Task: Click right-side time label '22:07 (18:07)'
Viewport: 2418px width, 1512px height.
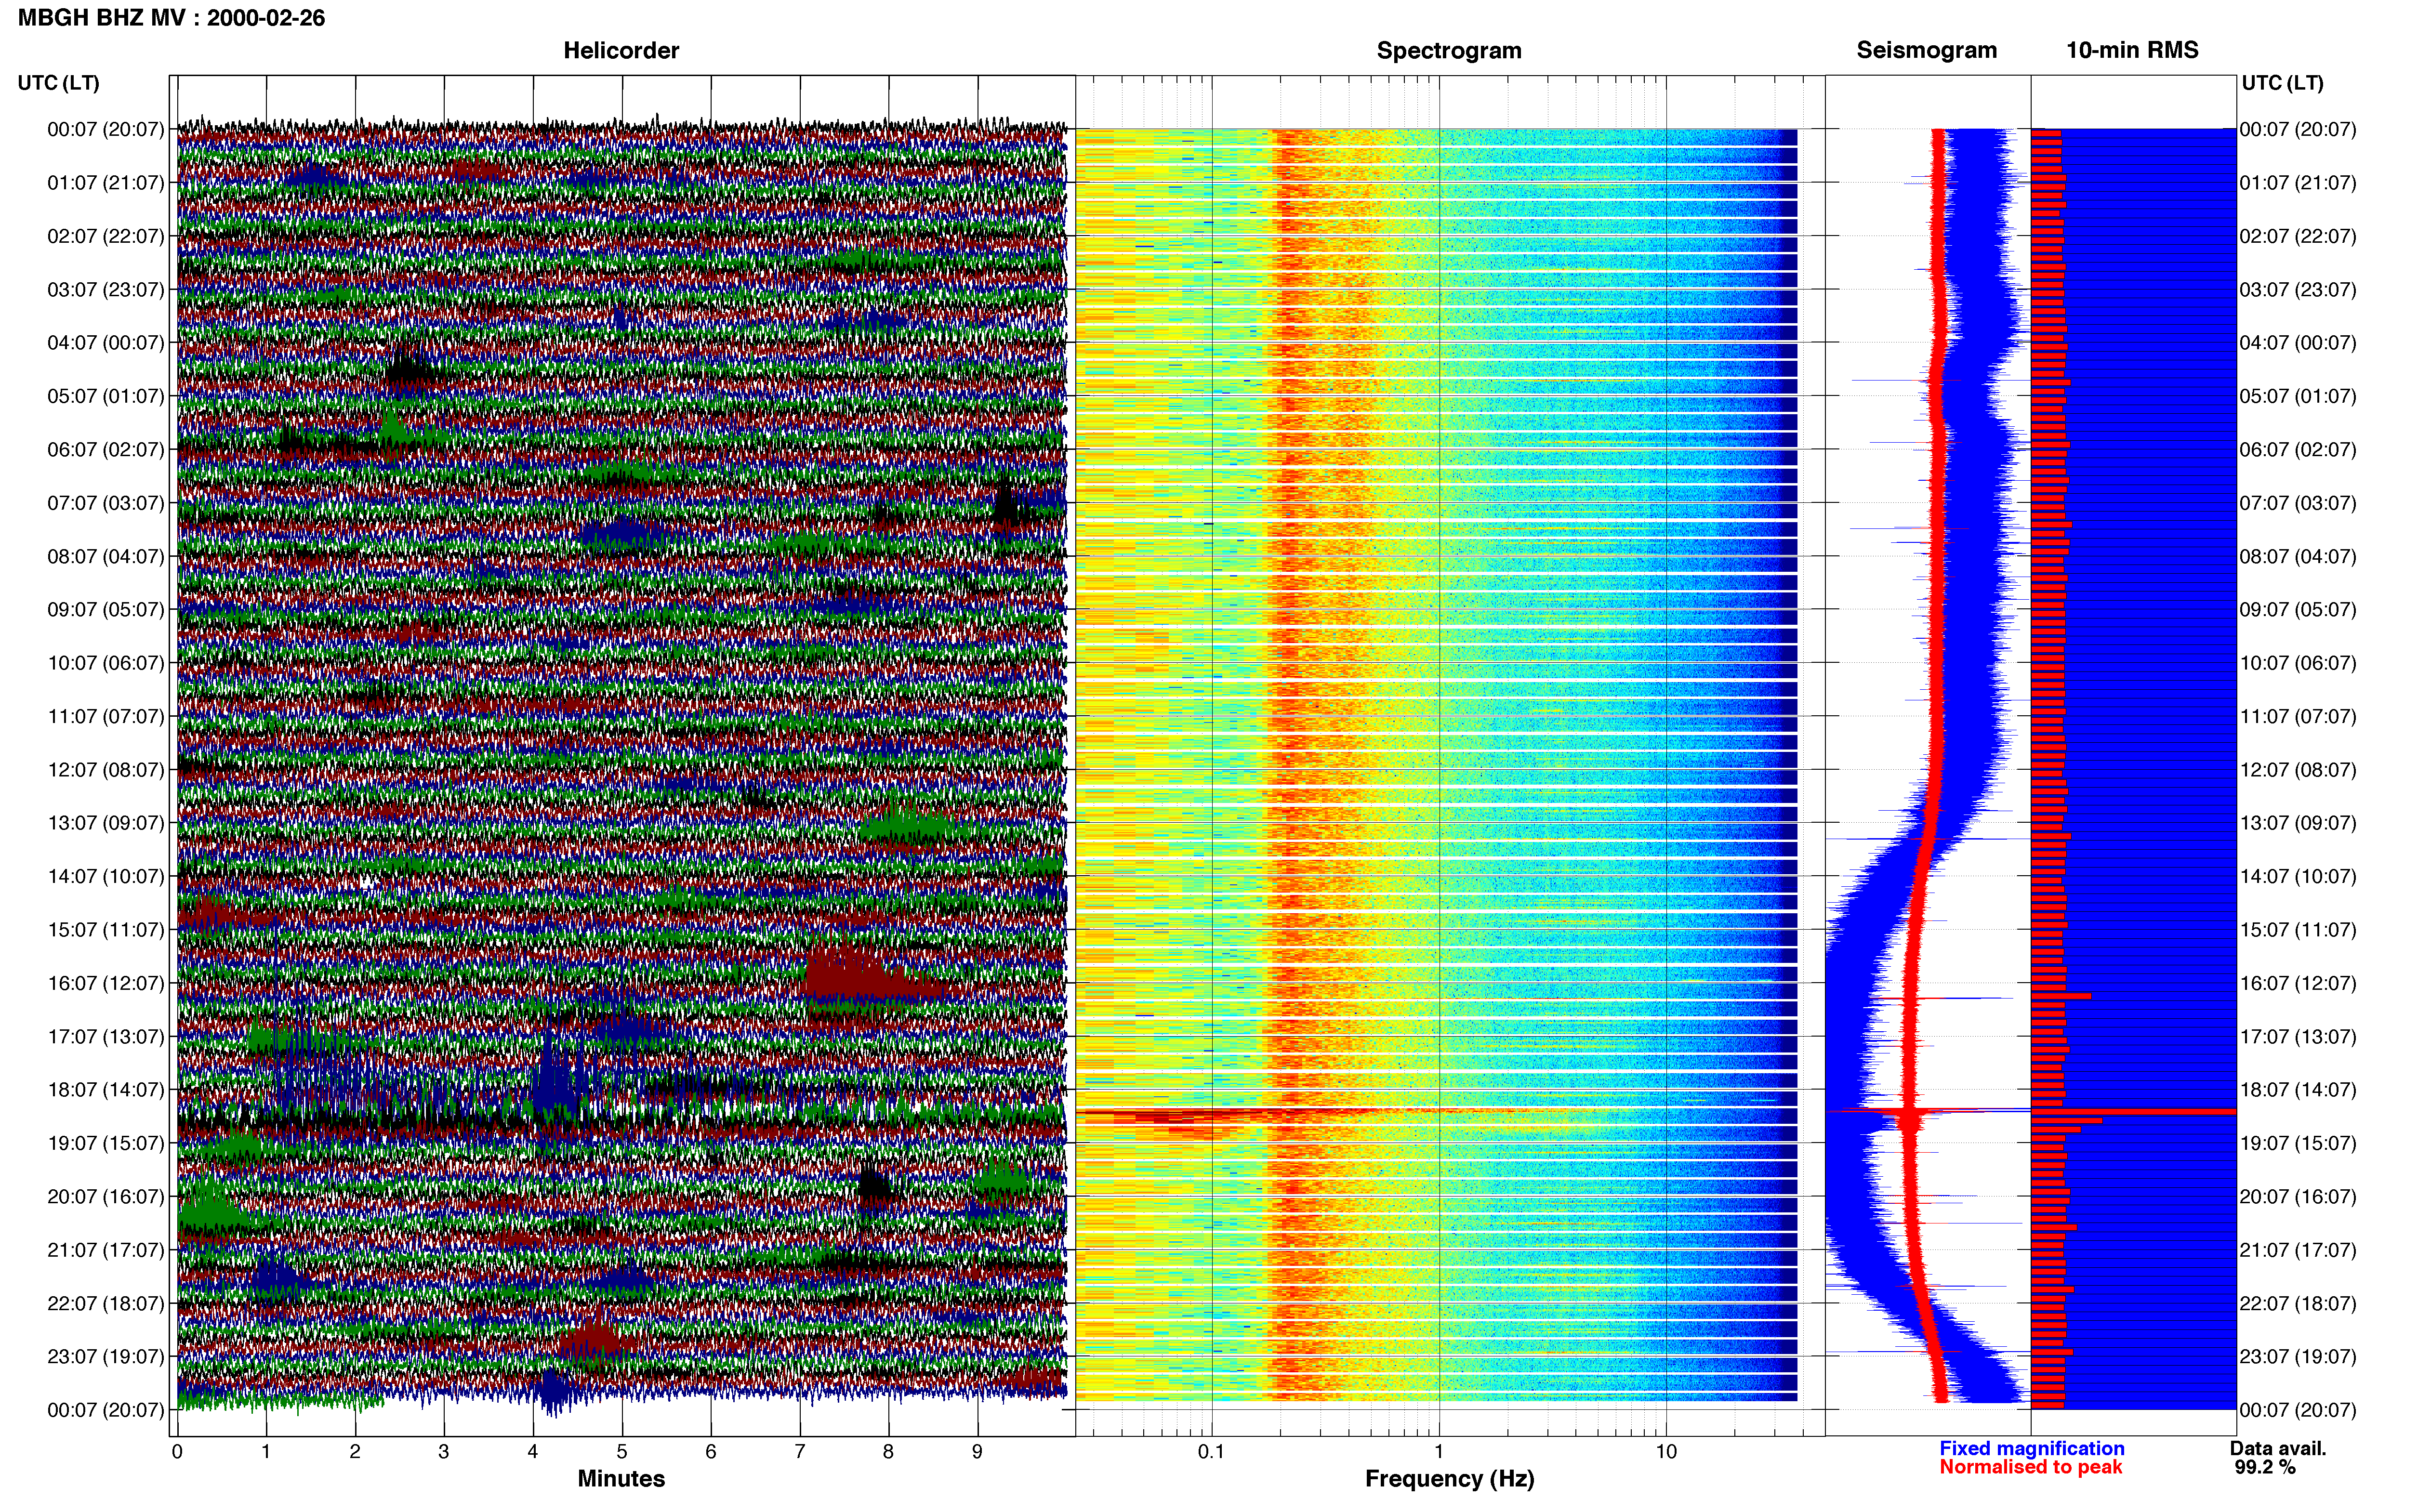Action: [x=2298, y=1303]
